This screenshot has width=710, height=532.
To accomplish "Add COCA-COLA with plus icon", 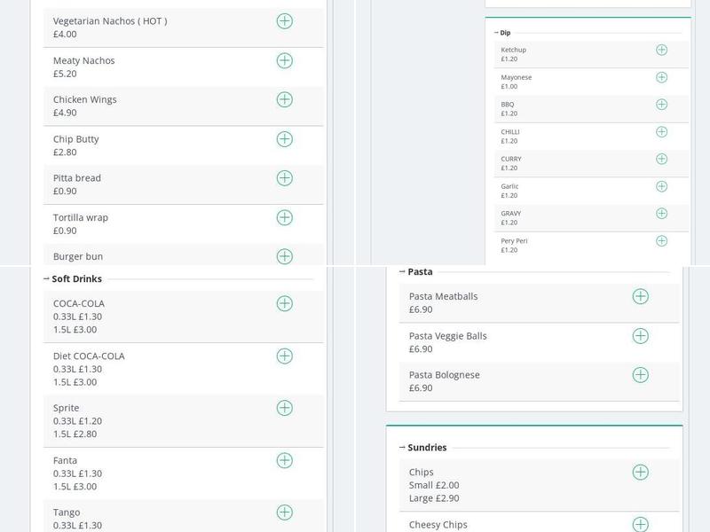I will (284, 303).
